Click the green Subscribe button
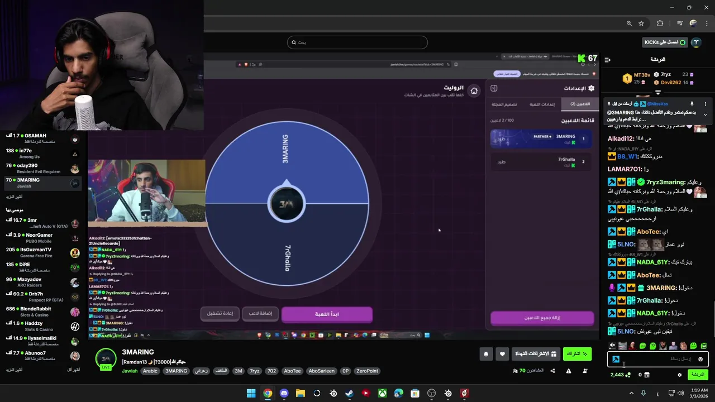This screenshot has height=402, width=715. pos(577,354)
